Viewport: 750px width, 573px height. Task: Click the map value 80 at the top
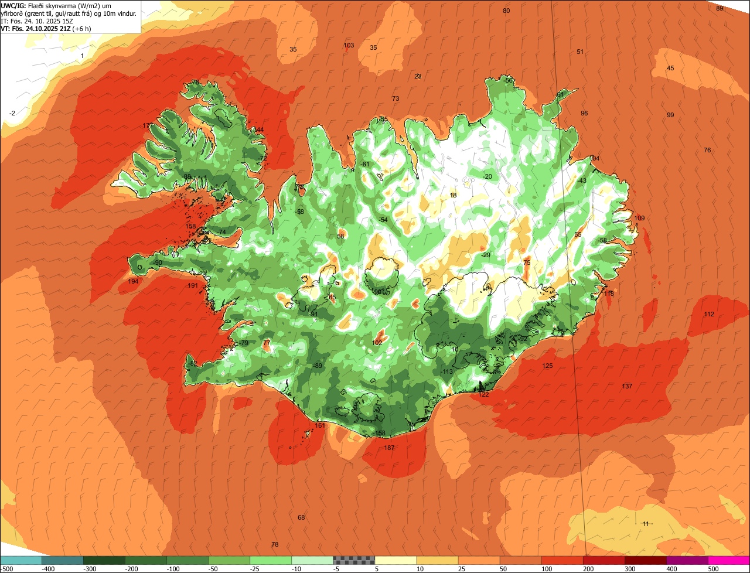(x=506, y=11)
